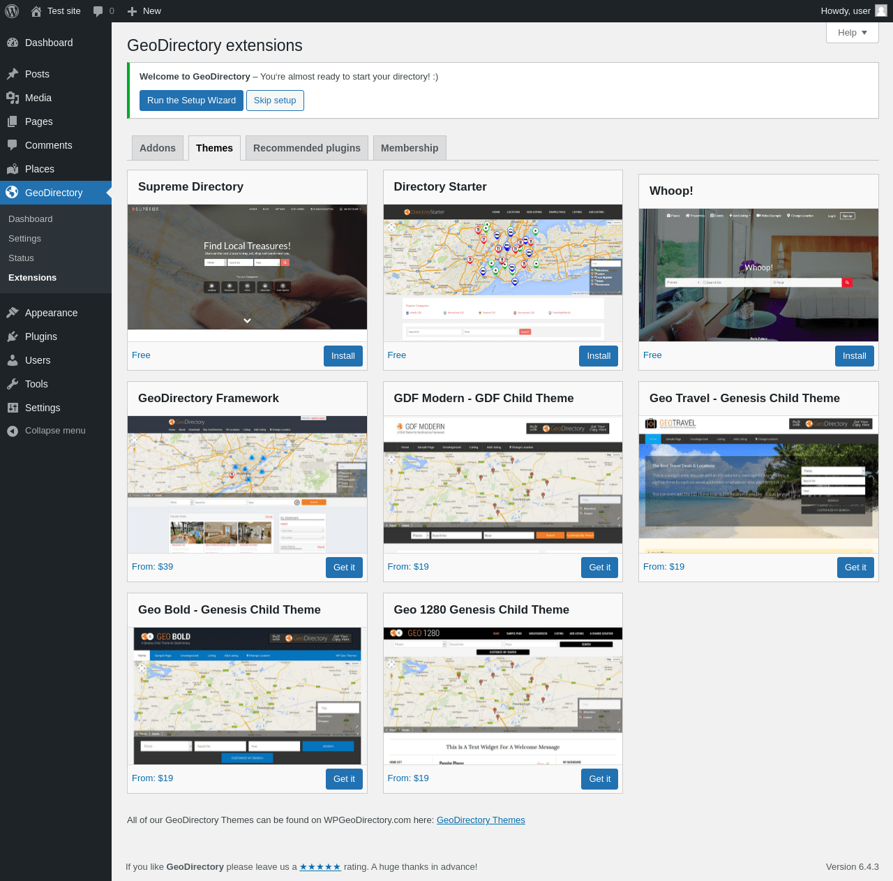Click From: $19 link under Geo Travel
Screen dimensions: 893x881
(x=663, y=567)
